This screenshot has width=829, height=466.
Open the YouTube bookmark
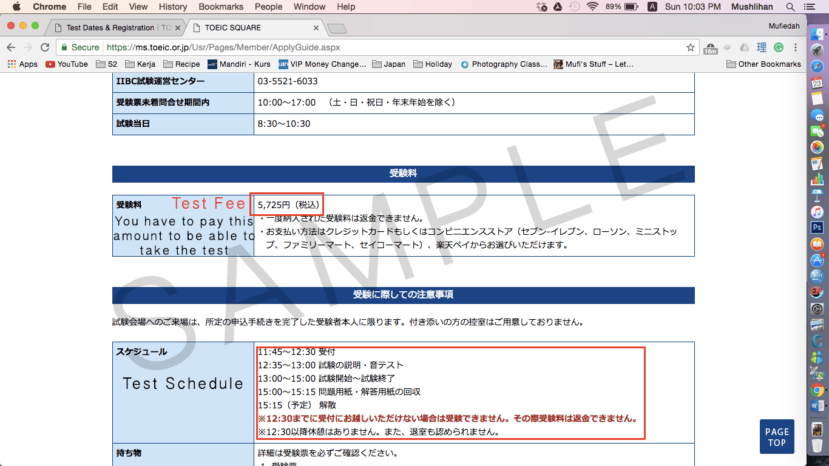[x=67, y=64]
